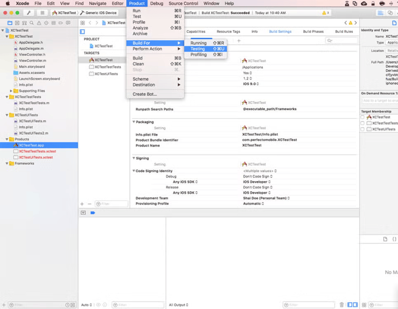
Task: Check XCTestTestTests target membership checkbox
Action: [363, 123]
